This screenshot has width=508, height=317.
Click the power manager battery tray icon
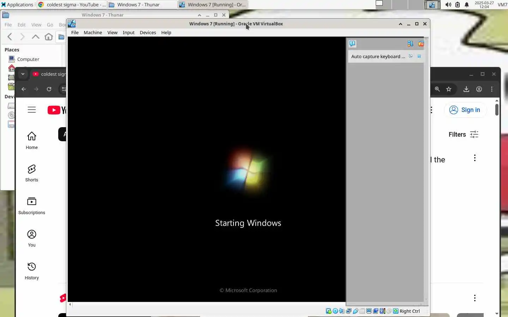[x=458, y=5]
